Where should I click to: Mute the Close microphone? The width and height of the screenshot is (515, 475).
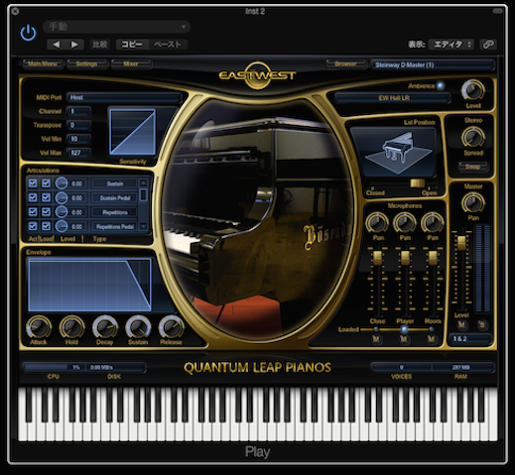point(376,339)
